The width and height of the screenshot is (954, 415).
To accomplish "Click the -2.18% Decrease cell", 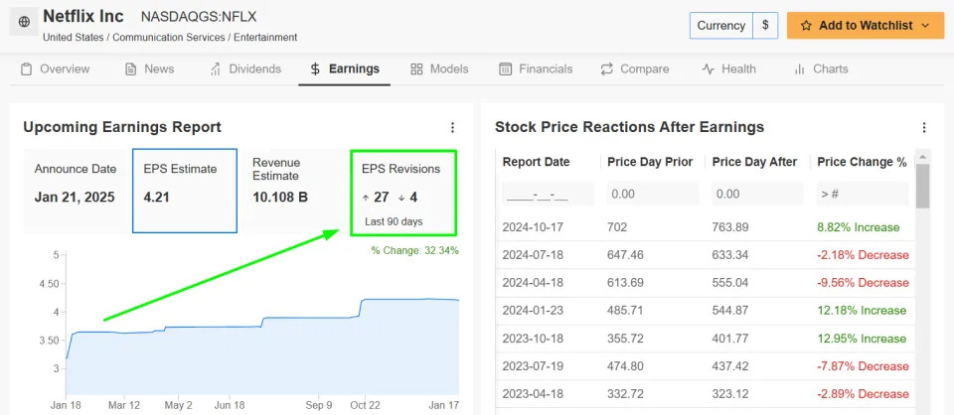I will pyautogui.click(x=863, y=254).
